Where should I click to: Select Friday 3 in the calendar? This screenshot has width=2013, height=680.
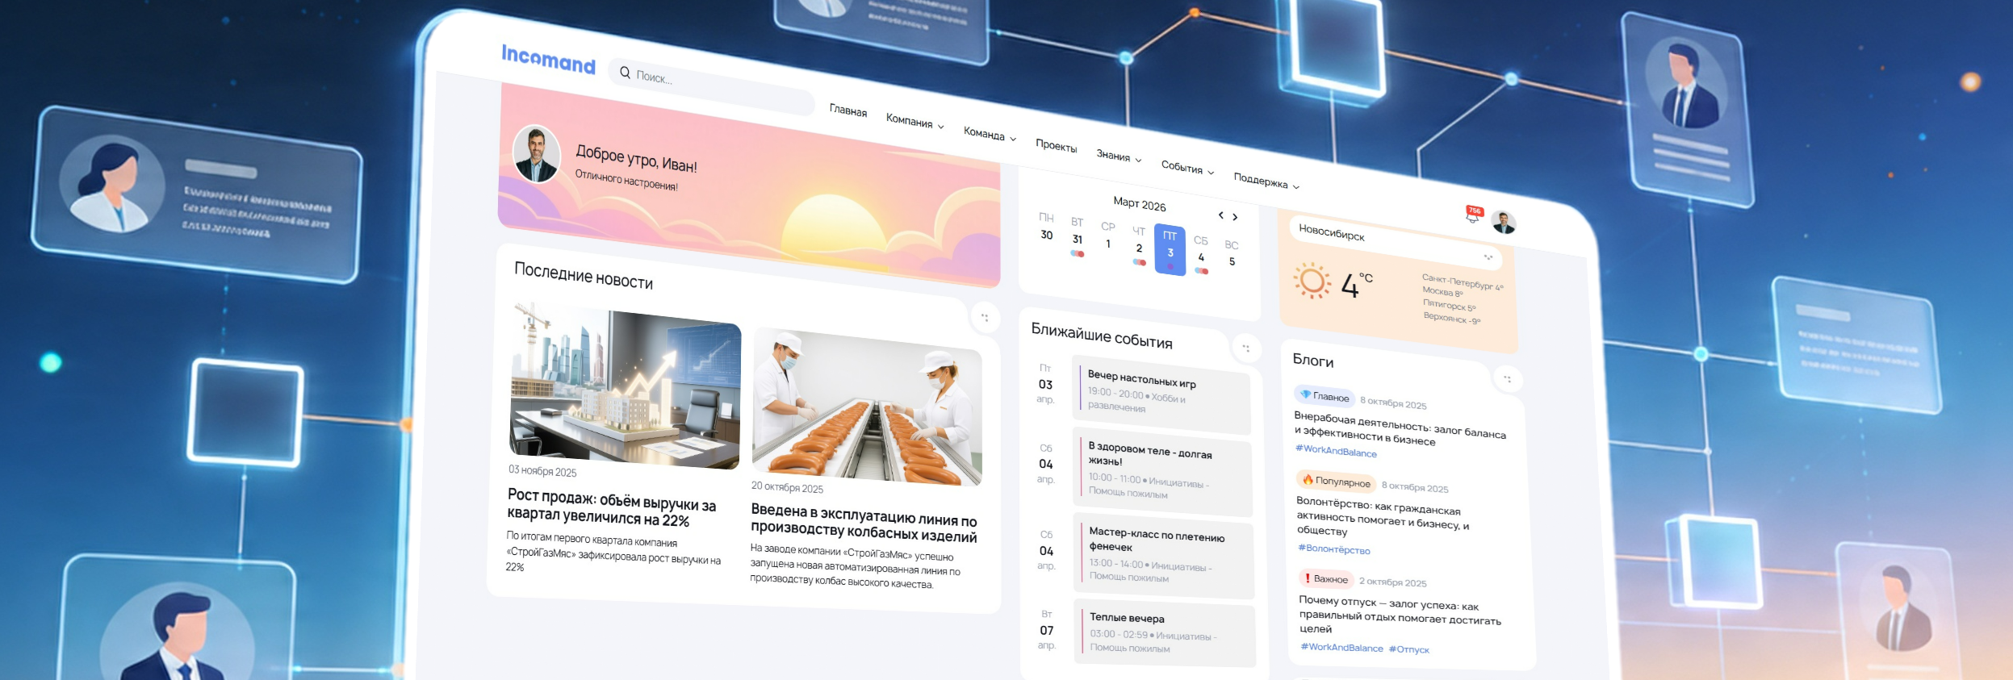pyautogui.click(x=1170, y=249)
